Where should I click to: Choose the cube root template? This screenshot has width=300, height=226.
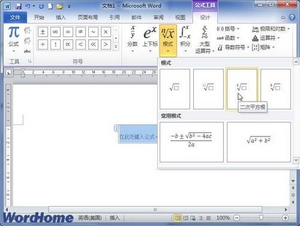coord(275,89)
